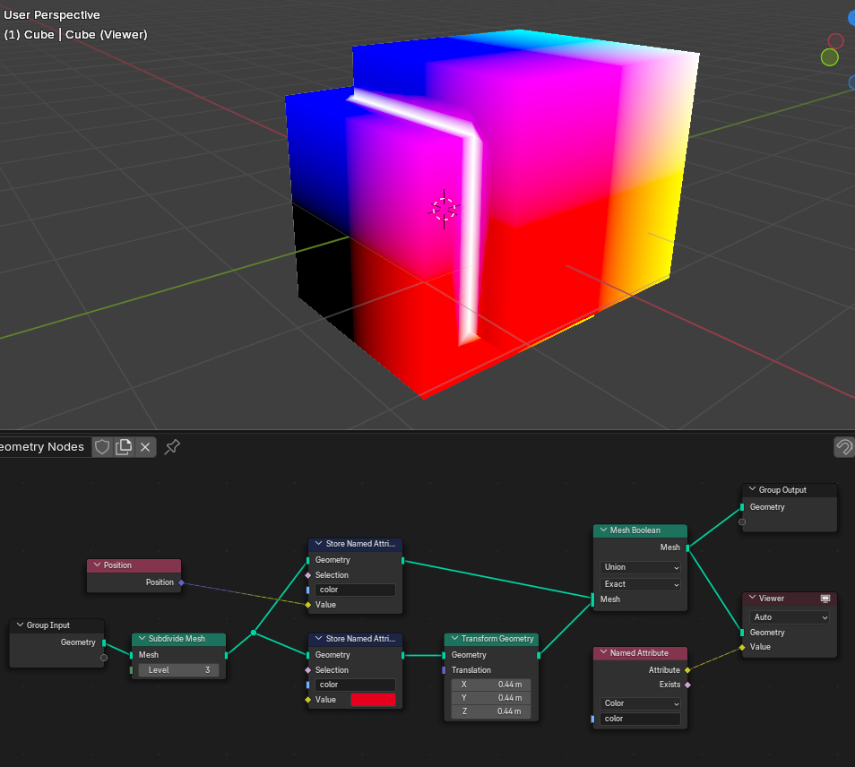Collapse the lower Store Named Attribute node

click(x=319, y=638)
